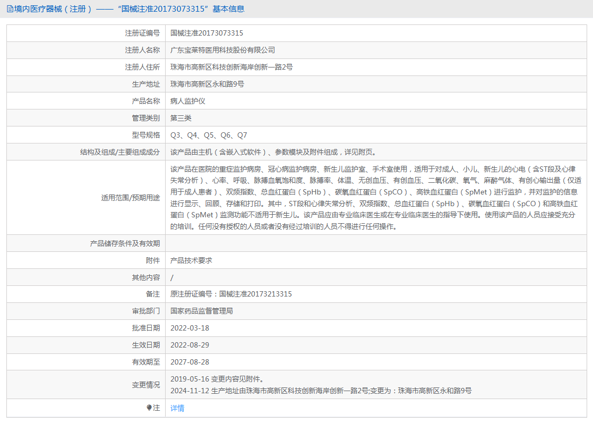Click the document icon in the page header

click(x=10, y=9)
